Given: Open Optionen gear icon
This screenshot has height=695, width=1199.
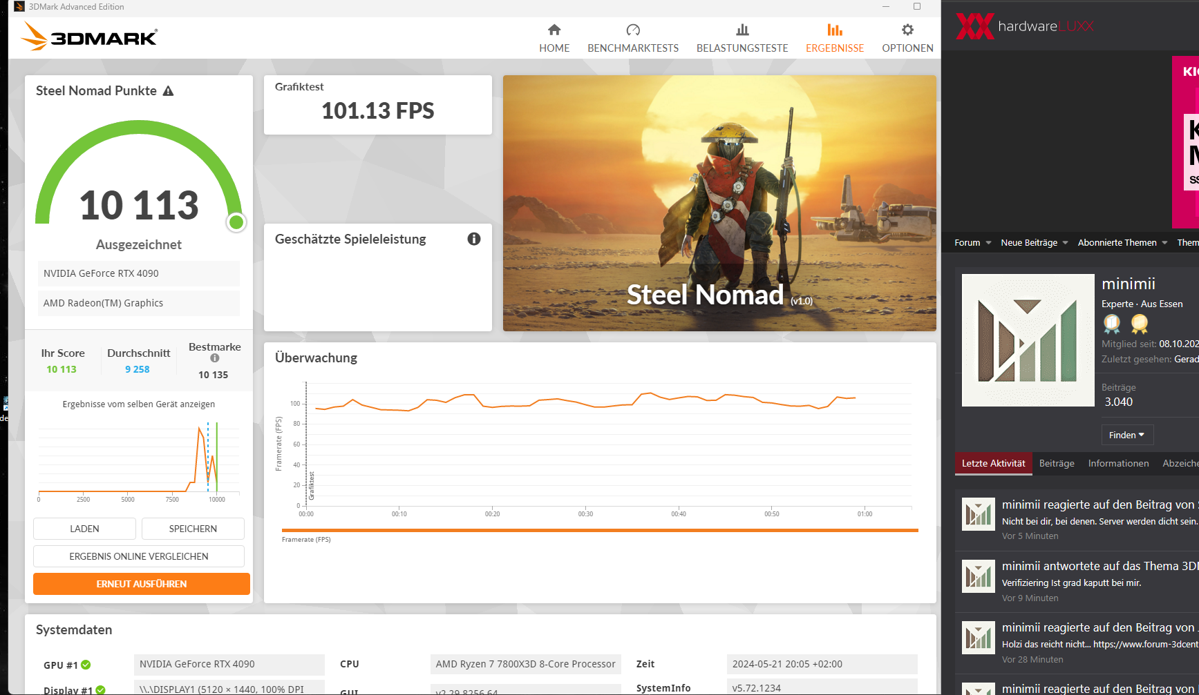Looking at the screenshot, I should click(x=907, y=30).
